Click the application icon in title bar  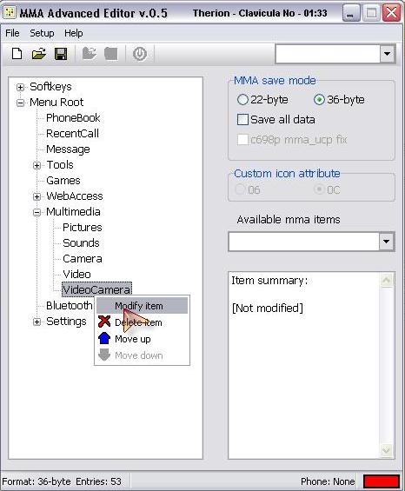coord(9,13)
